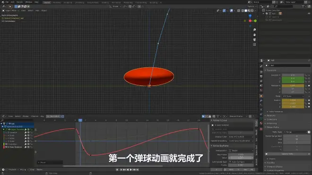312x175 pixels.
Task: Click the Rotation X value field
Action: (x=293, y=85)
